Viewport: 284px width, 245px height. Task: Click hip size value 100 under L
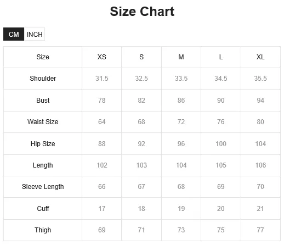click(221, 144)
